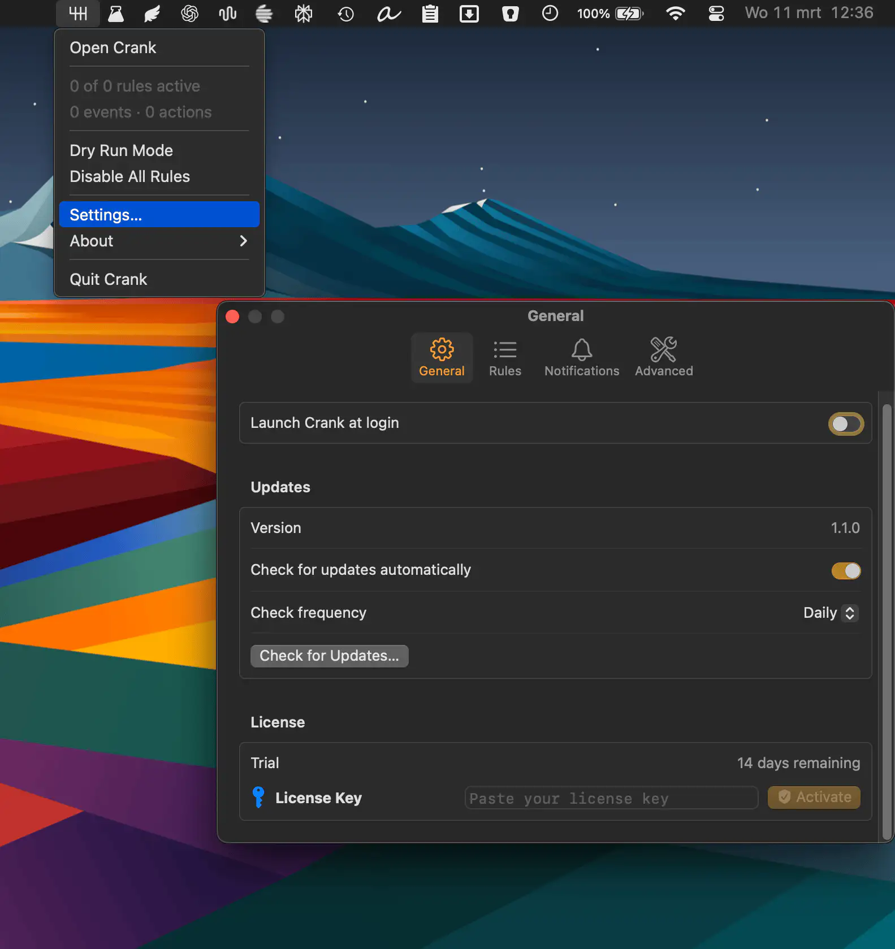This screenshot has width=895, height=949.
Task: Select Quit Crank menu item
Action: (x=108, y=280)
